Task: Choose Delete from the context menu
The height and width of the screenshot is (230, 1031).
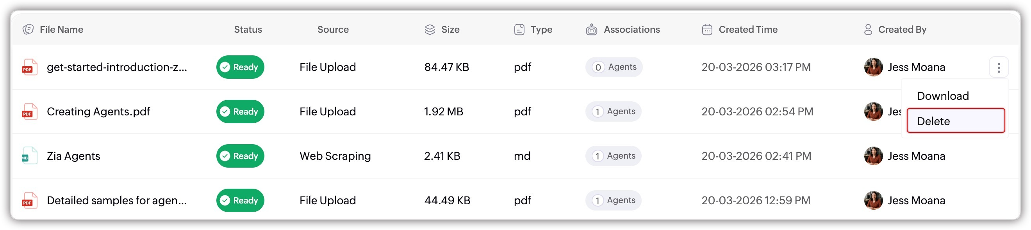Action: (955, 121)
